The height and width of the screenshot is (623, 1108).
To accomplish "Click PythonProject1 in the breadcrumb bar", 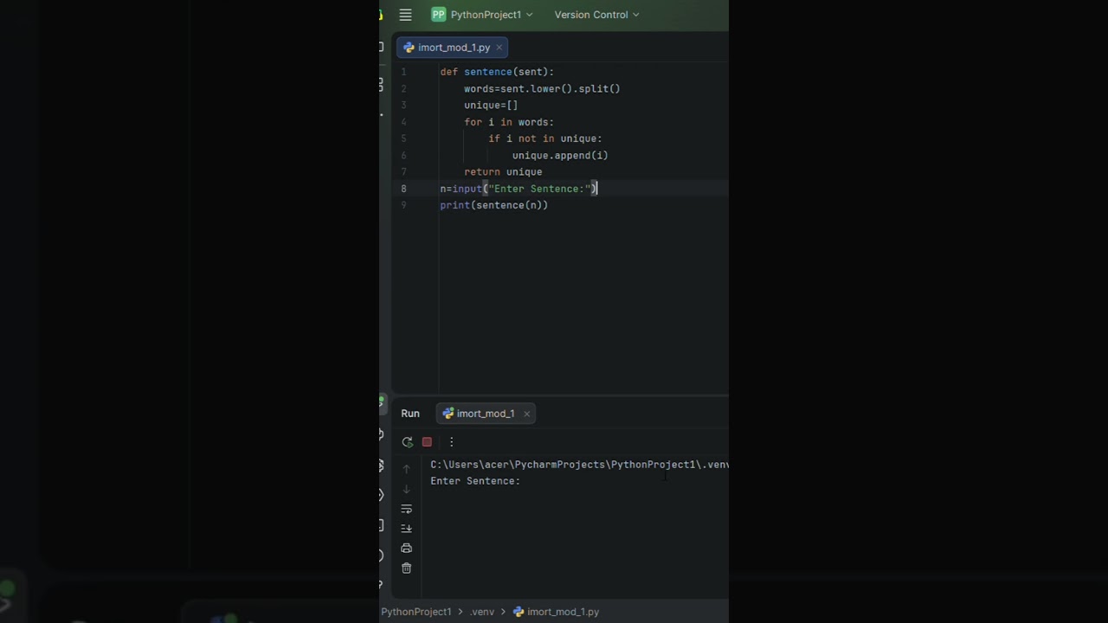I will (416, 612).
